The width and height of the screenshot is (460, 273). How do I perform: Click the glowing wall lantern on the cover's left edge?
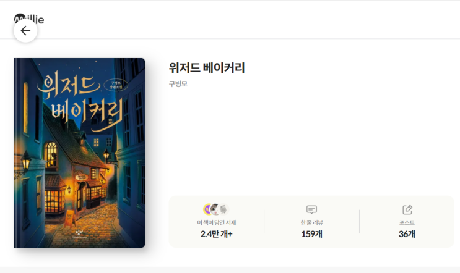(x=26, y=162)
